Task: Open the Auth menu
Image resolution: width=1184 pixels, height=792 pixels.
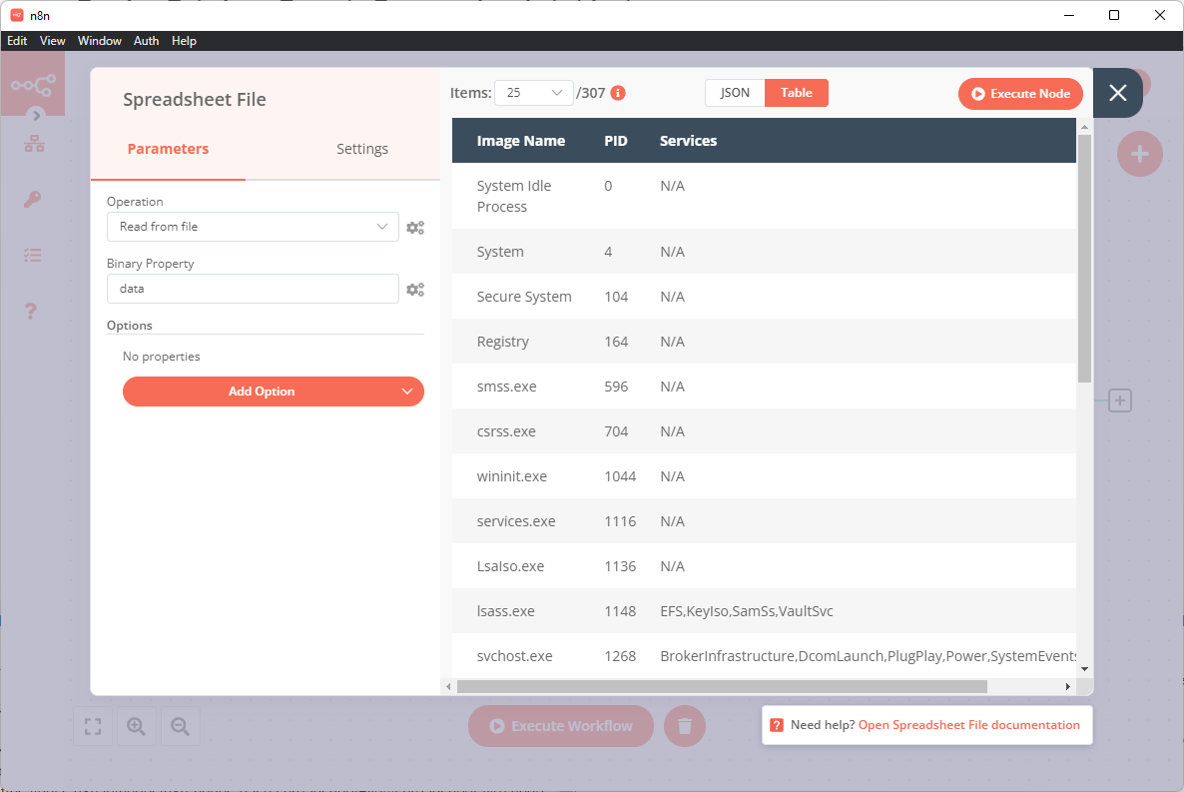Action: coord(146,41)
